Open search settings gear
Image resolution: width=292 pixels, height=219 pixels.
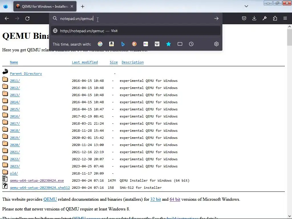tap(216, 44)
